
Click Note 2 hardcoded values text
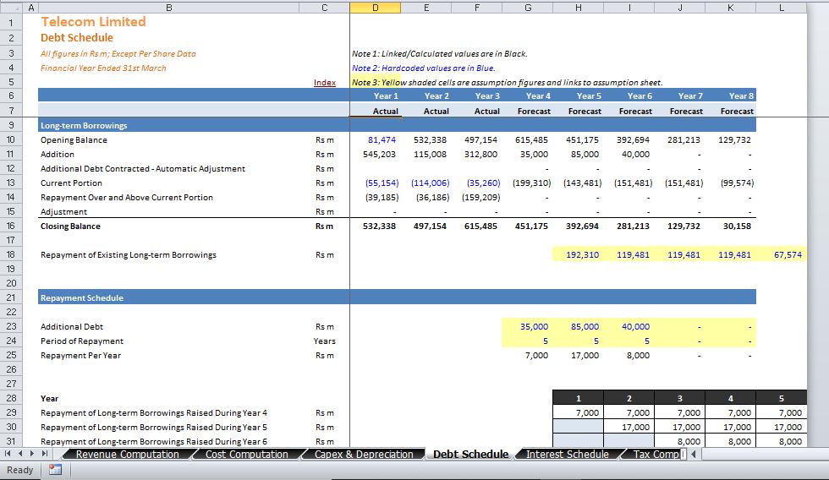[x=424, y=68]
